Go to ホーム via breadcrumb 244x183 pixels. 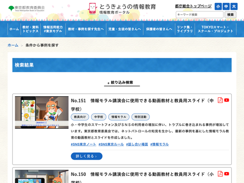(x=13, y=45)
